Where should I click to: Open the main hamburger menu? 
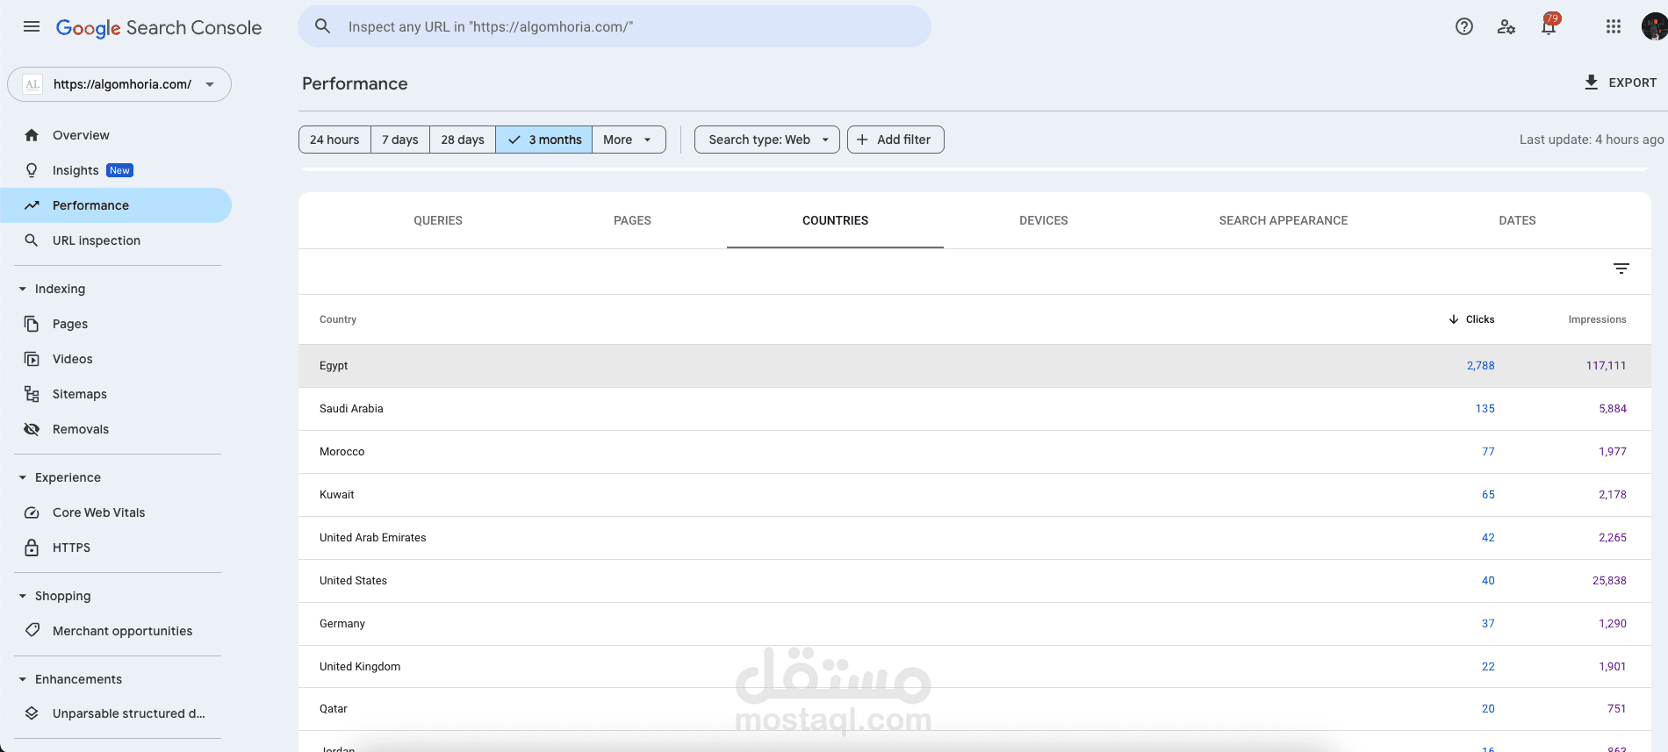tap(32, 26)
